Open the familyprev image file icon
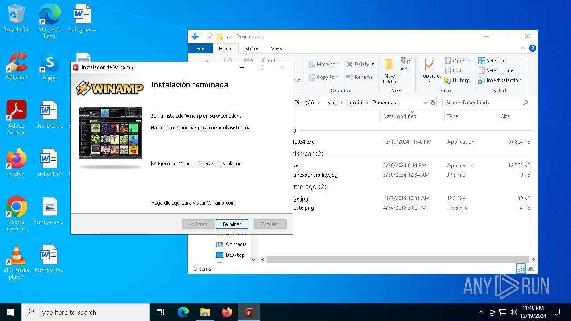 click(50, 211)
